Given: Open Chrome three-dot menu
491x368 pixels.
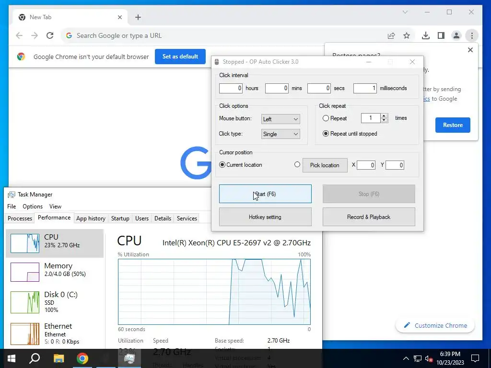Looking at the screenshot, I should tap(472, 35).
